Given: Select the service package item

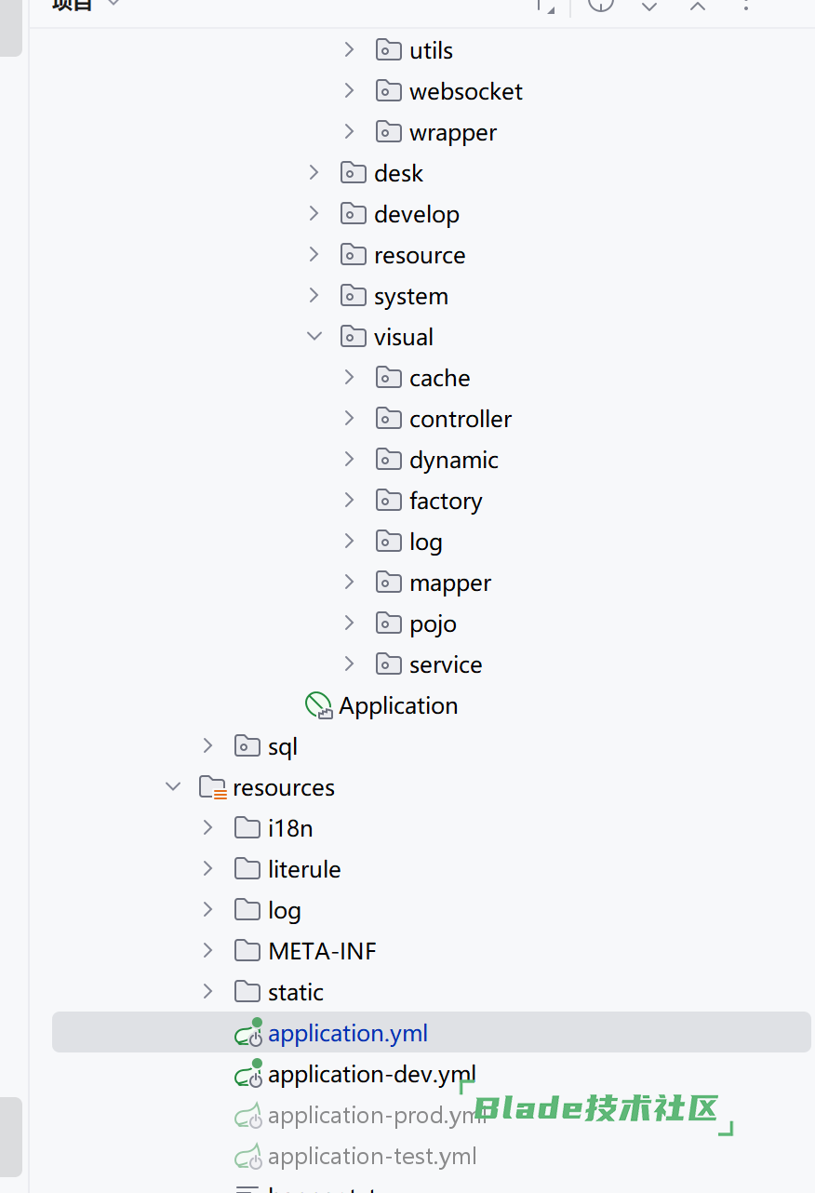Looking at the screenshot, I should point(445,664).
